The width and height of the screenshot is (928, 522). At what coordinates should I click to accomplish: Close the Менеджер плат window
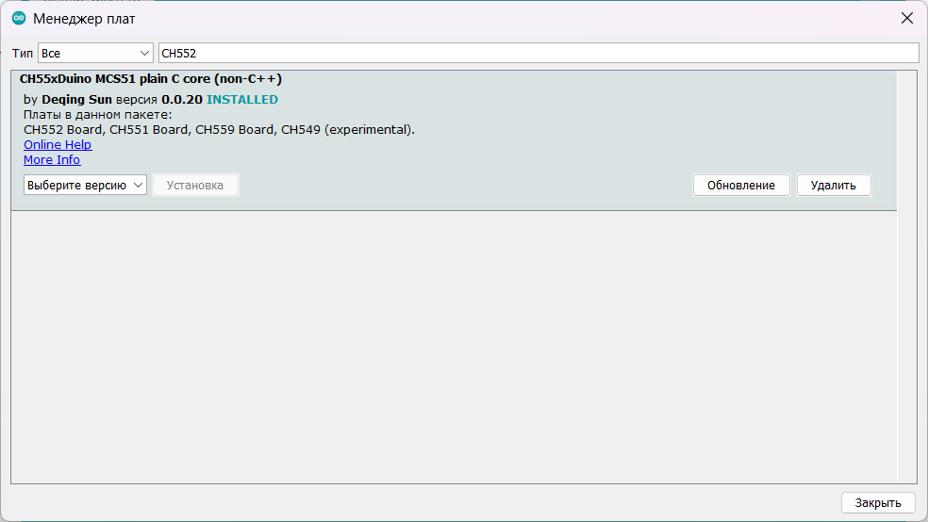[x=906, y=18]
